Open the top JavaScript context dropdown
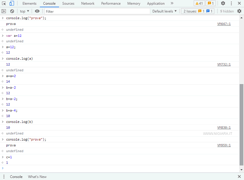The height and width of the screenshot is (180, 244). [x=24, y=11]
